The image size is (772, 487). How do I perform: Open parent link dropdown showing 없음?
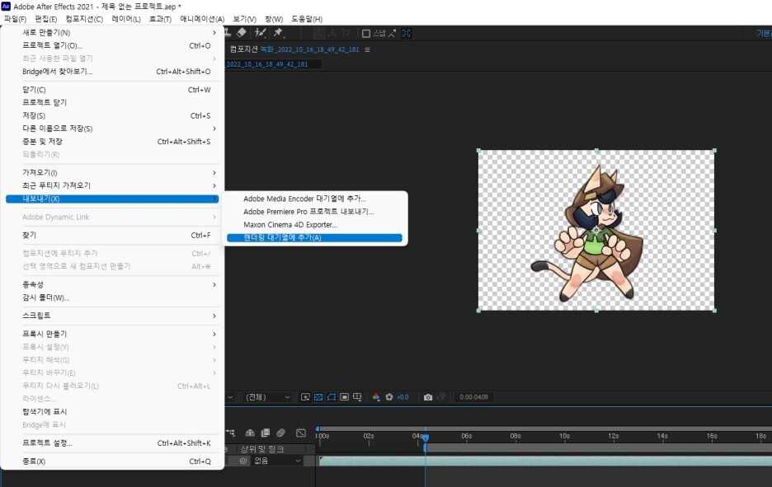[277, 461]
